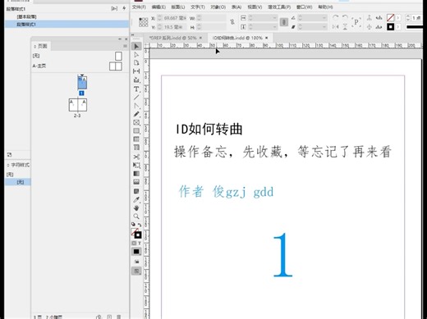Open the 视图(V) menu
The width and height of the screenshot is (427, 319).
pyautogui.click(x=255, y=7)
